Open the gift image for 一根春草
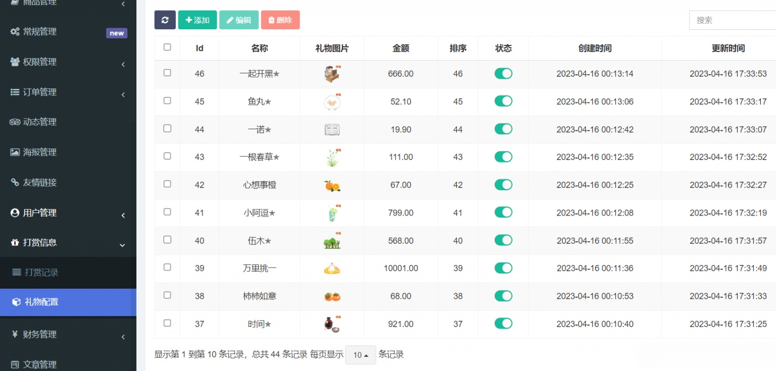 click(332, 157)
